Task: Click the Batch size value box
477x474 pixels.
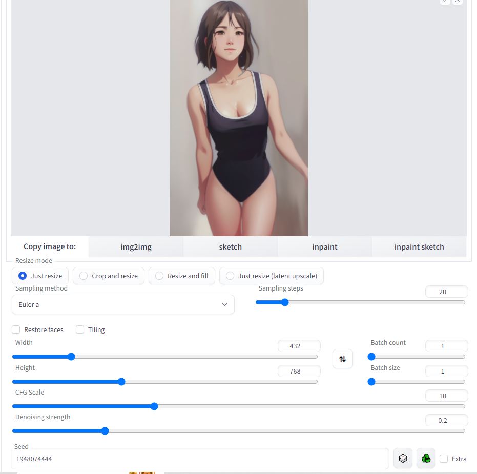Action: click(446, 371)
